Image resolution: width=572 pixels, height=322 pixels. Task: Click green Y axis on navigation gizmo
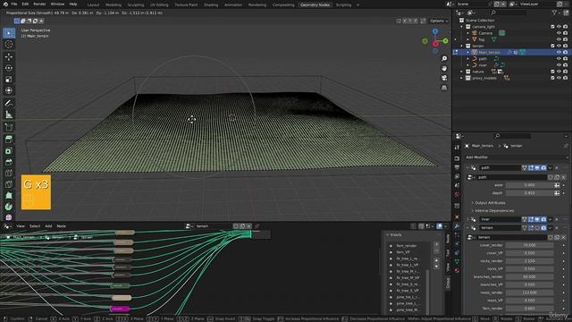[445, 41]
